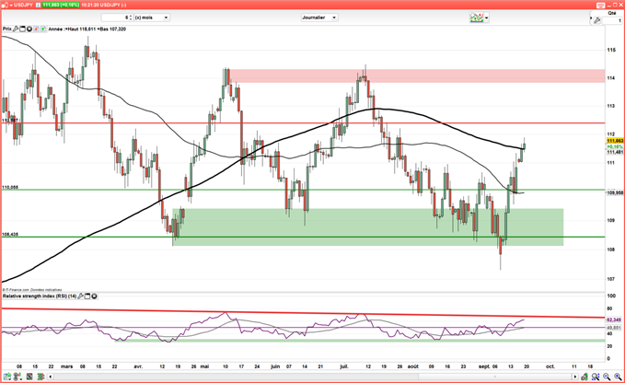The height and width of the screenshot is (383, 625).
Task: Click the RSI average label 49,851
Action: pos(614,328)
